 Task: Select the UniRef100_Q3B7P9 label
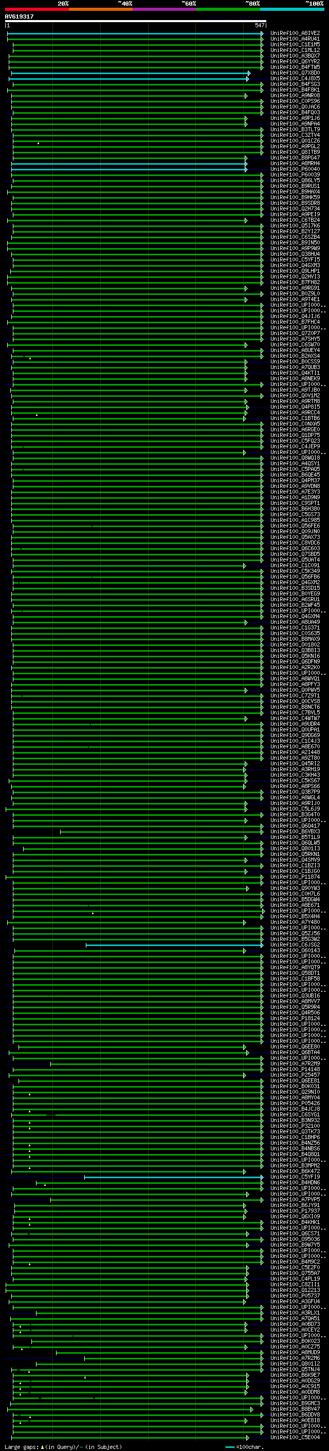(295, 792)
